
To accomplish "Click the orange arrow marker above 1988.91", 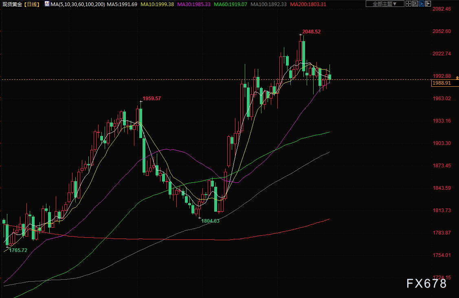I will coord(457,78).
